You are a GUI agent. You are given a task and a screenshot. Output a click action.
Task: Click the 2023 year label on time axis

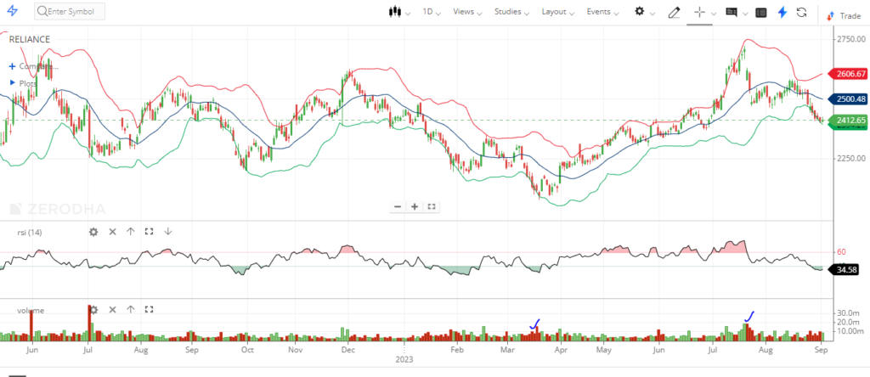coord(404,359)
